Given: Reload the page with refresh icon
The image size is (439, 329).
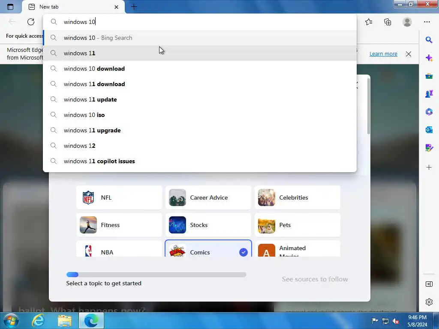Looking at the screenshot, I should [x=31, y=22].
